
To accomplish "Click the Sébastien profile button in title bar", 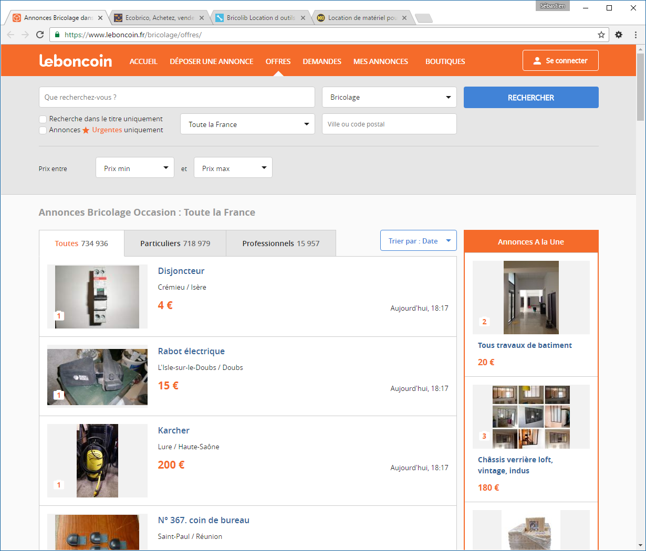I will point(553,6).
